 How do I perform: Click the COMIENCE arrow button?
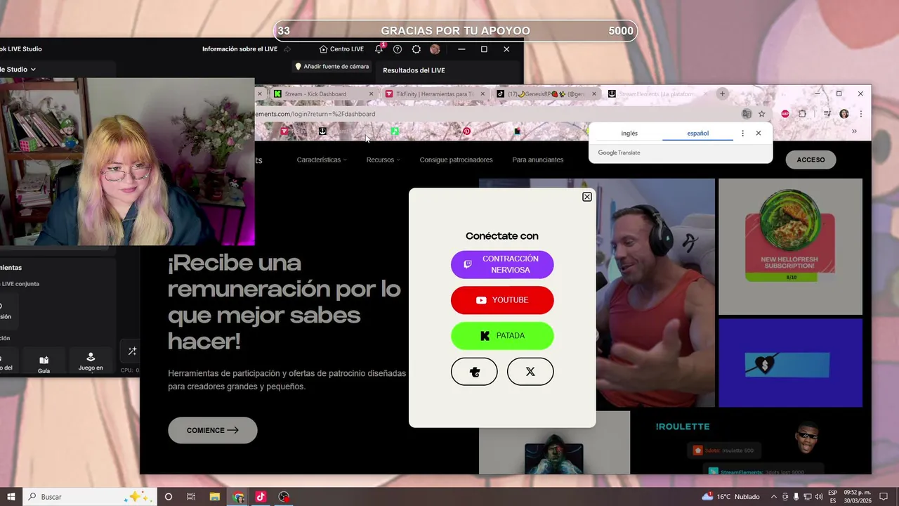[x=213, y=430]
